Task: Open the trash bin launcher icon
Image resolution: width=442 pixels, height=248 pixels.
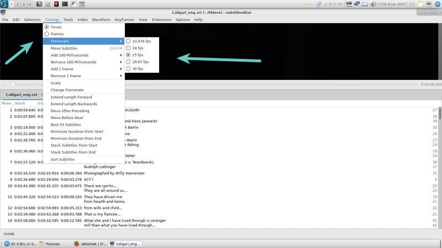Action: (82, 4)
